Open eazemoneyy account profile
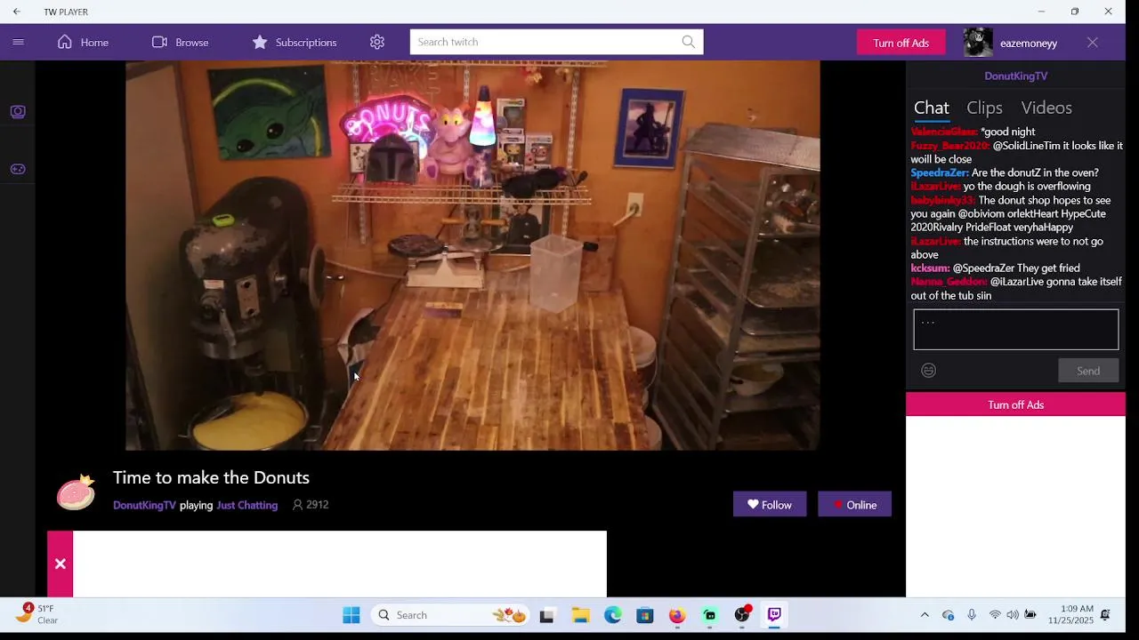Screen dimensions: 1139x640 1029,43
